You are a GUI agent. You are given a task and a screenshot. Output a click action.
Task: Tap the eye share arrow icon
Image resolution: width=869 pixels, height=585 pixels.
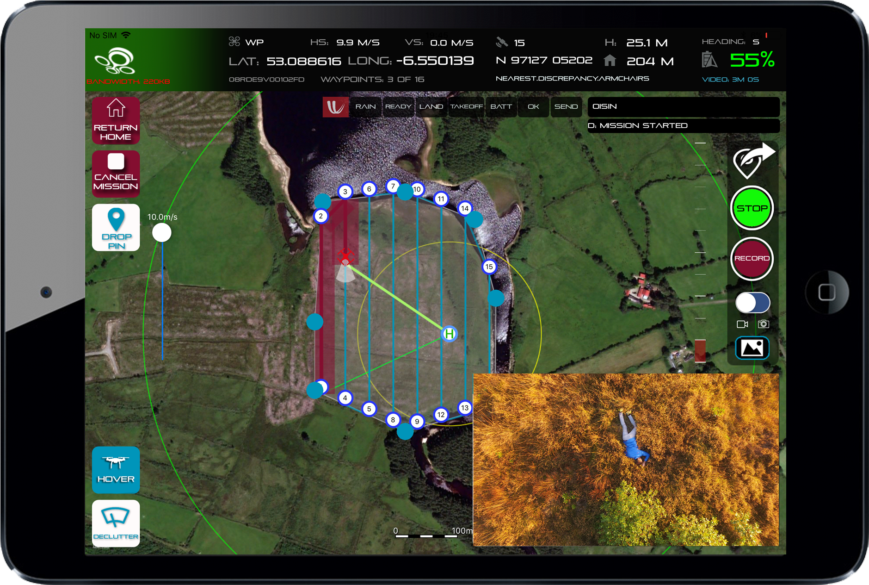pos(753,161)
